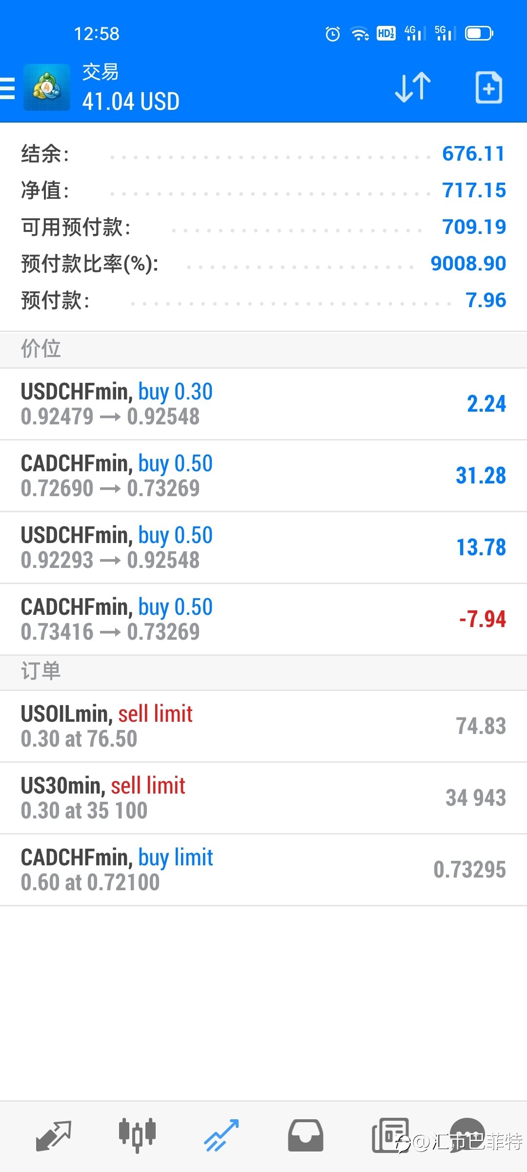Tap the 结余 balance row
This screenshot has width=527, height=1172.
point(263,154)
